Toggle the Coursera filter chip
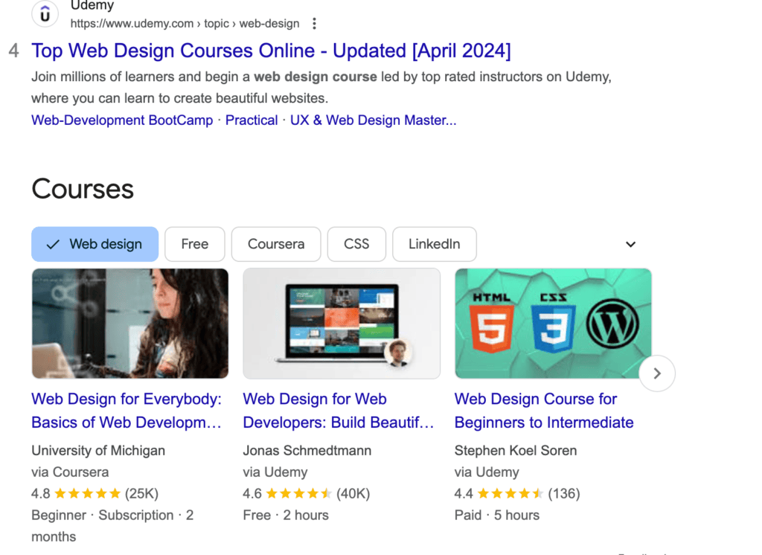The width and height of the screenshot is (762, 555). tap(276, 244)
